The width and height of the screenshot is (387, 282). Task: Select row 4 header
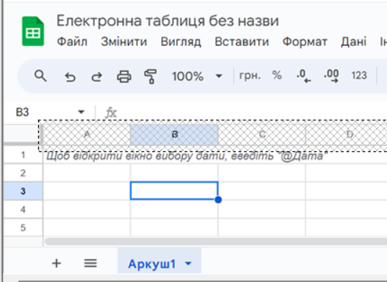pyautogui.click(x=23, y=209)
